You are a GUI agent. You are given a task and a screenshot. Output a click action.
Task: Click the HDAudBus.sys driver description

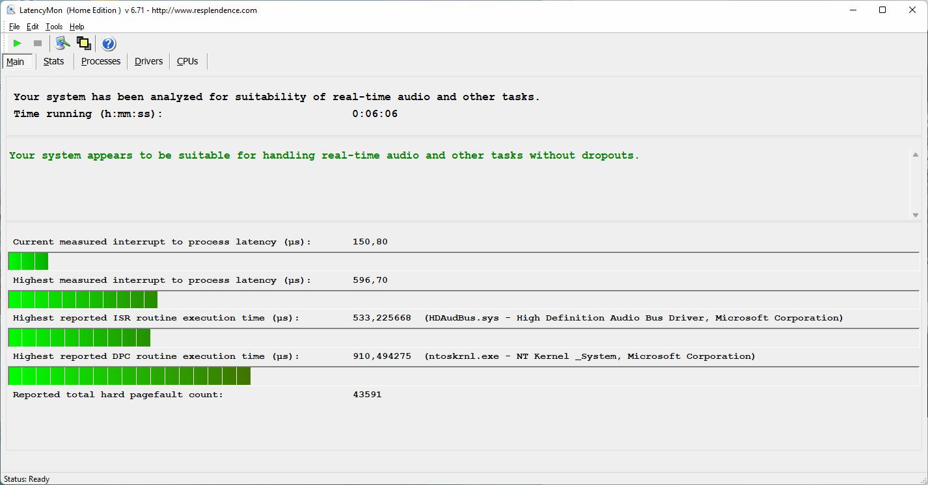634,318
